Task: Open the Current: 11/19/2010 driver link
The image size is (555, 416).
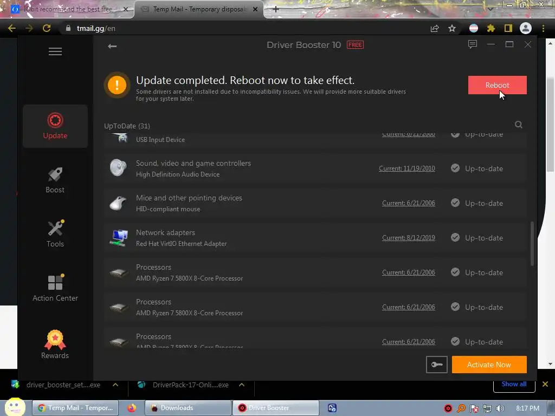Action: (406, 168)
